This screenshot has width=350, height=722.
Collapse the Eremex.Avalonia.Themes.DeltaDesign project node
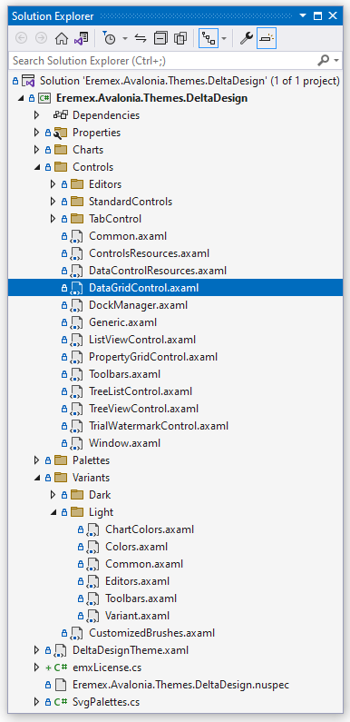pyautogui.click(x=21, y=98)
